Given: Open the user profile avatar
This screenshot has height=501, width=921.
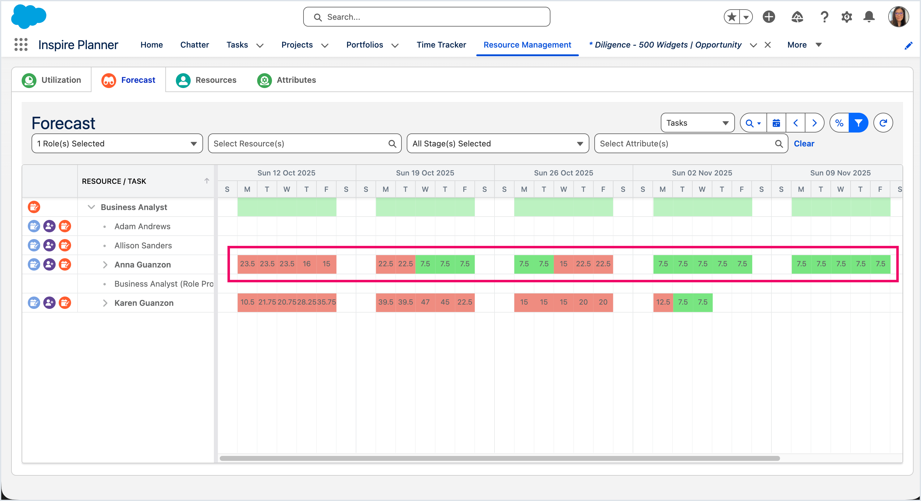Looking at the screenshot, I should coord(898,17).
